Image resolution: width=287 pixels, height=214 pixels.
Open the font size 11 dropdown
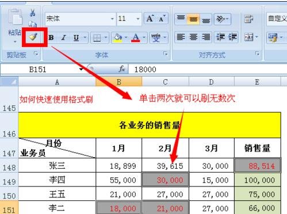(x=138, y=19)
